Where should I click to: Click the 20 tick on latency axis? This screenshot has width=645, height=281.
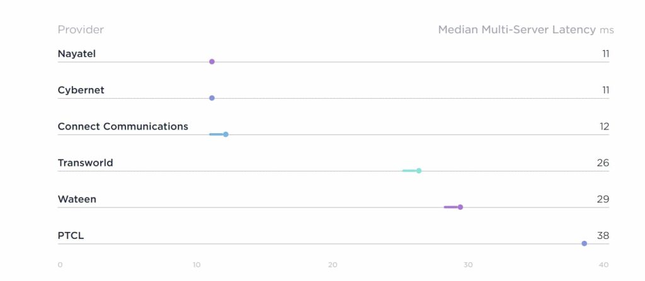(x=333, y=265)
